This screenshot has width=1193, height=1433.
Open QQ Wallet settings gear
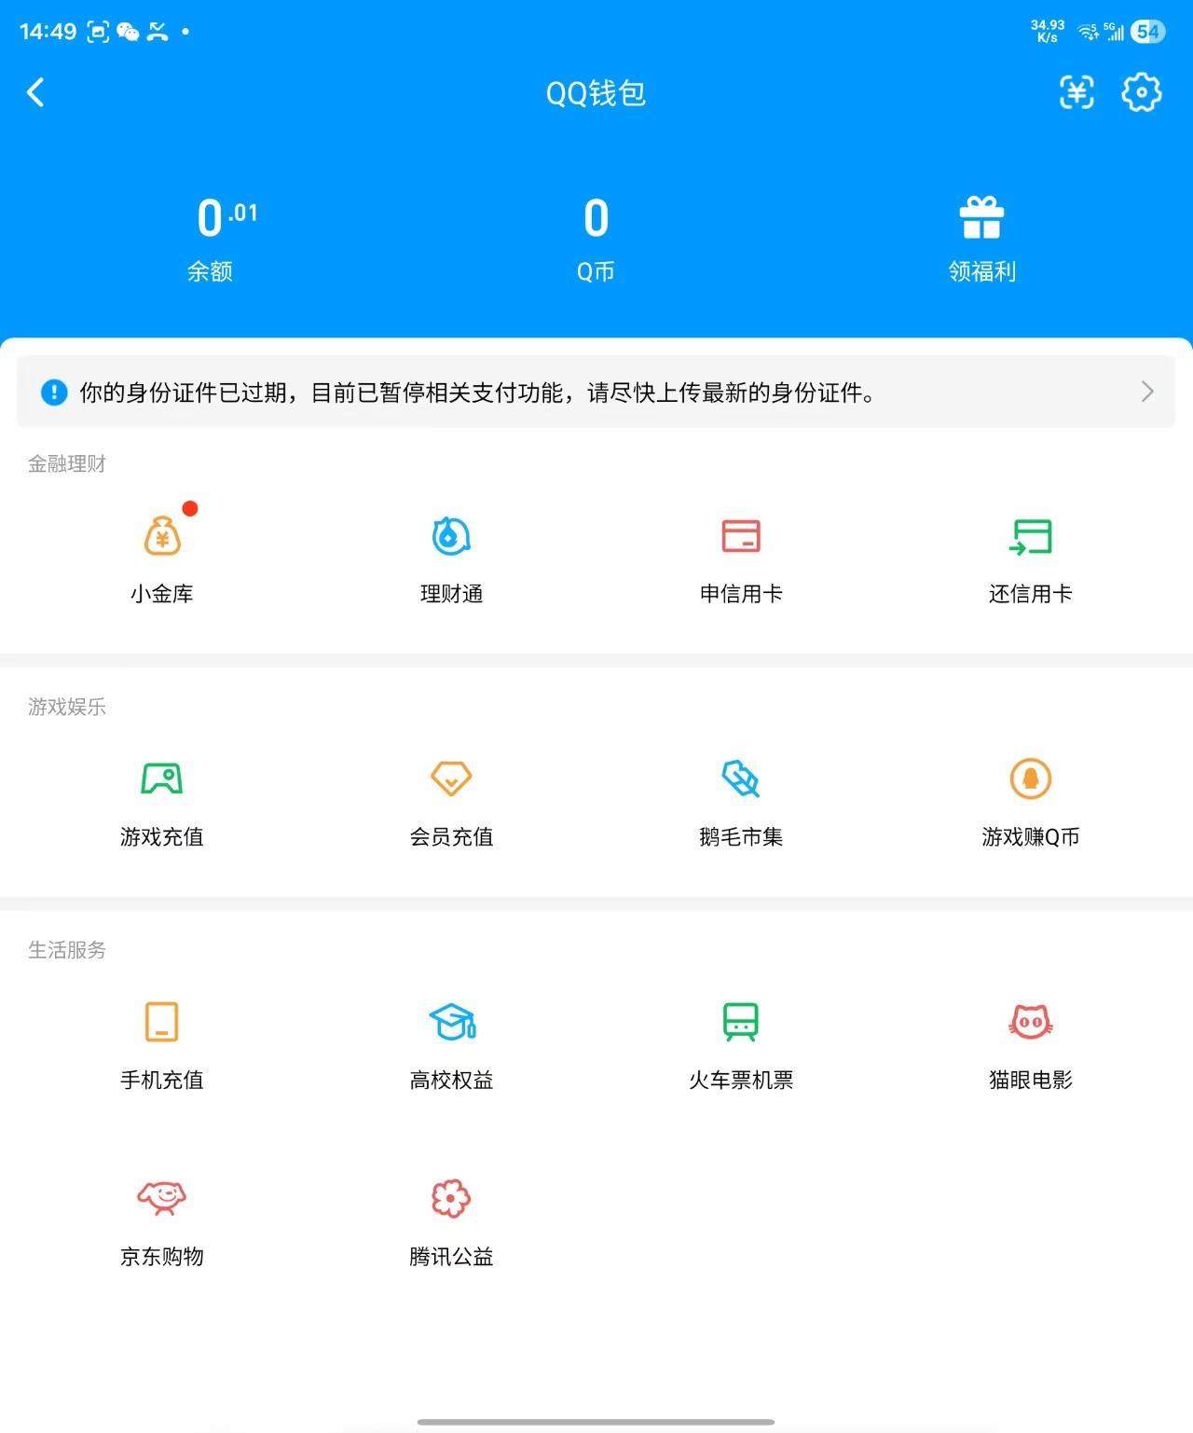tap(1141, 93)
